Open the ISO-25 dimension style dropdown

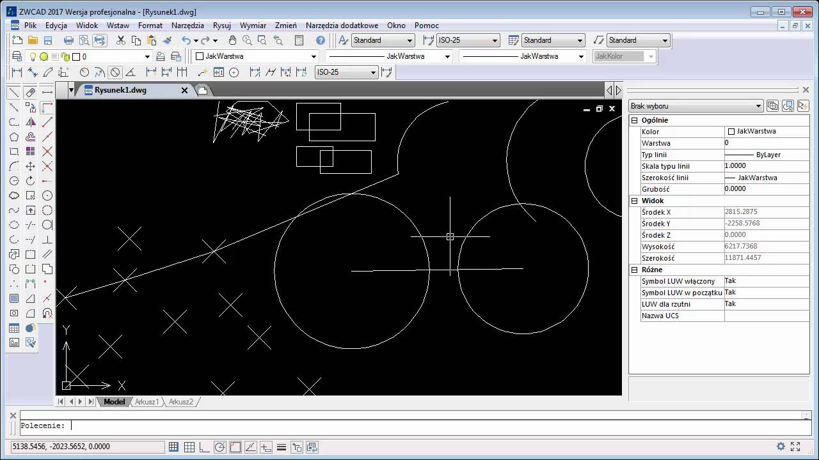[468, 40]
